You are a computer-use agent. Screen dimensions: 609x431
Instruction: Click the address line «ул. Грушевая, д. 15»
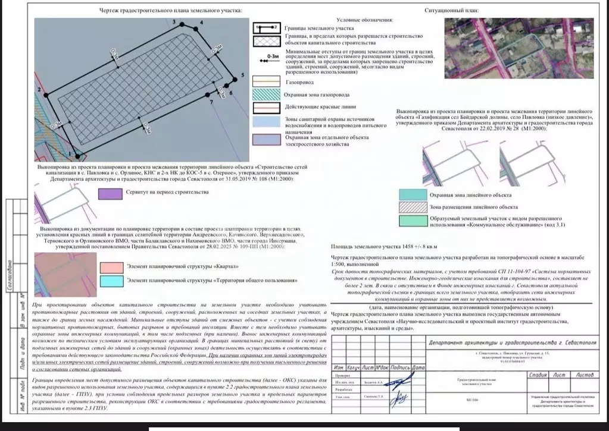(x=535, y=353)
